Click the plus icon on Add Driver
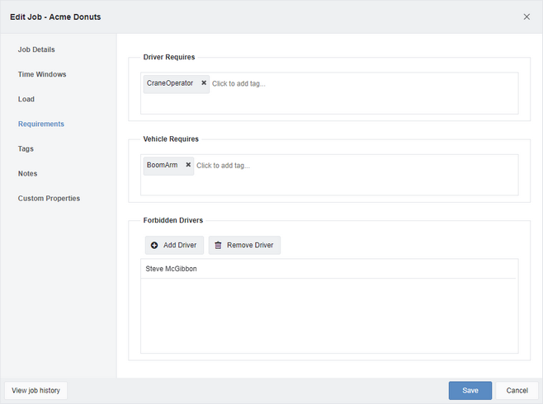This screenshot has width=543, height=404. click(x=154, y=245)
